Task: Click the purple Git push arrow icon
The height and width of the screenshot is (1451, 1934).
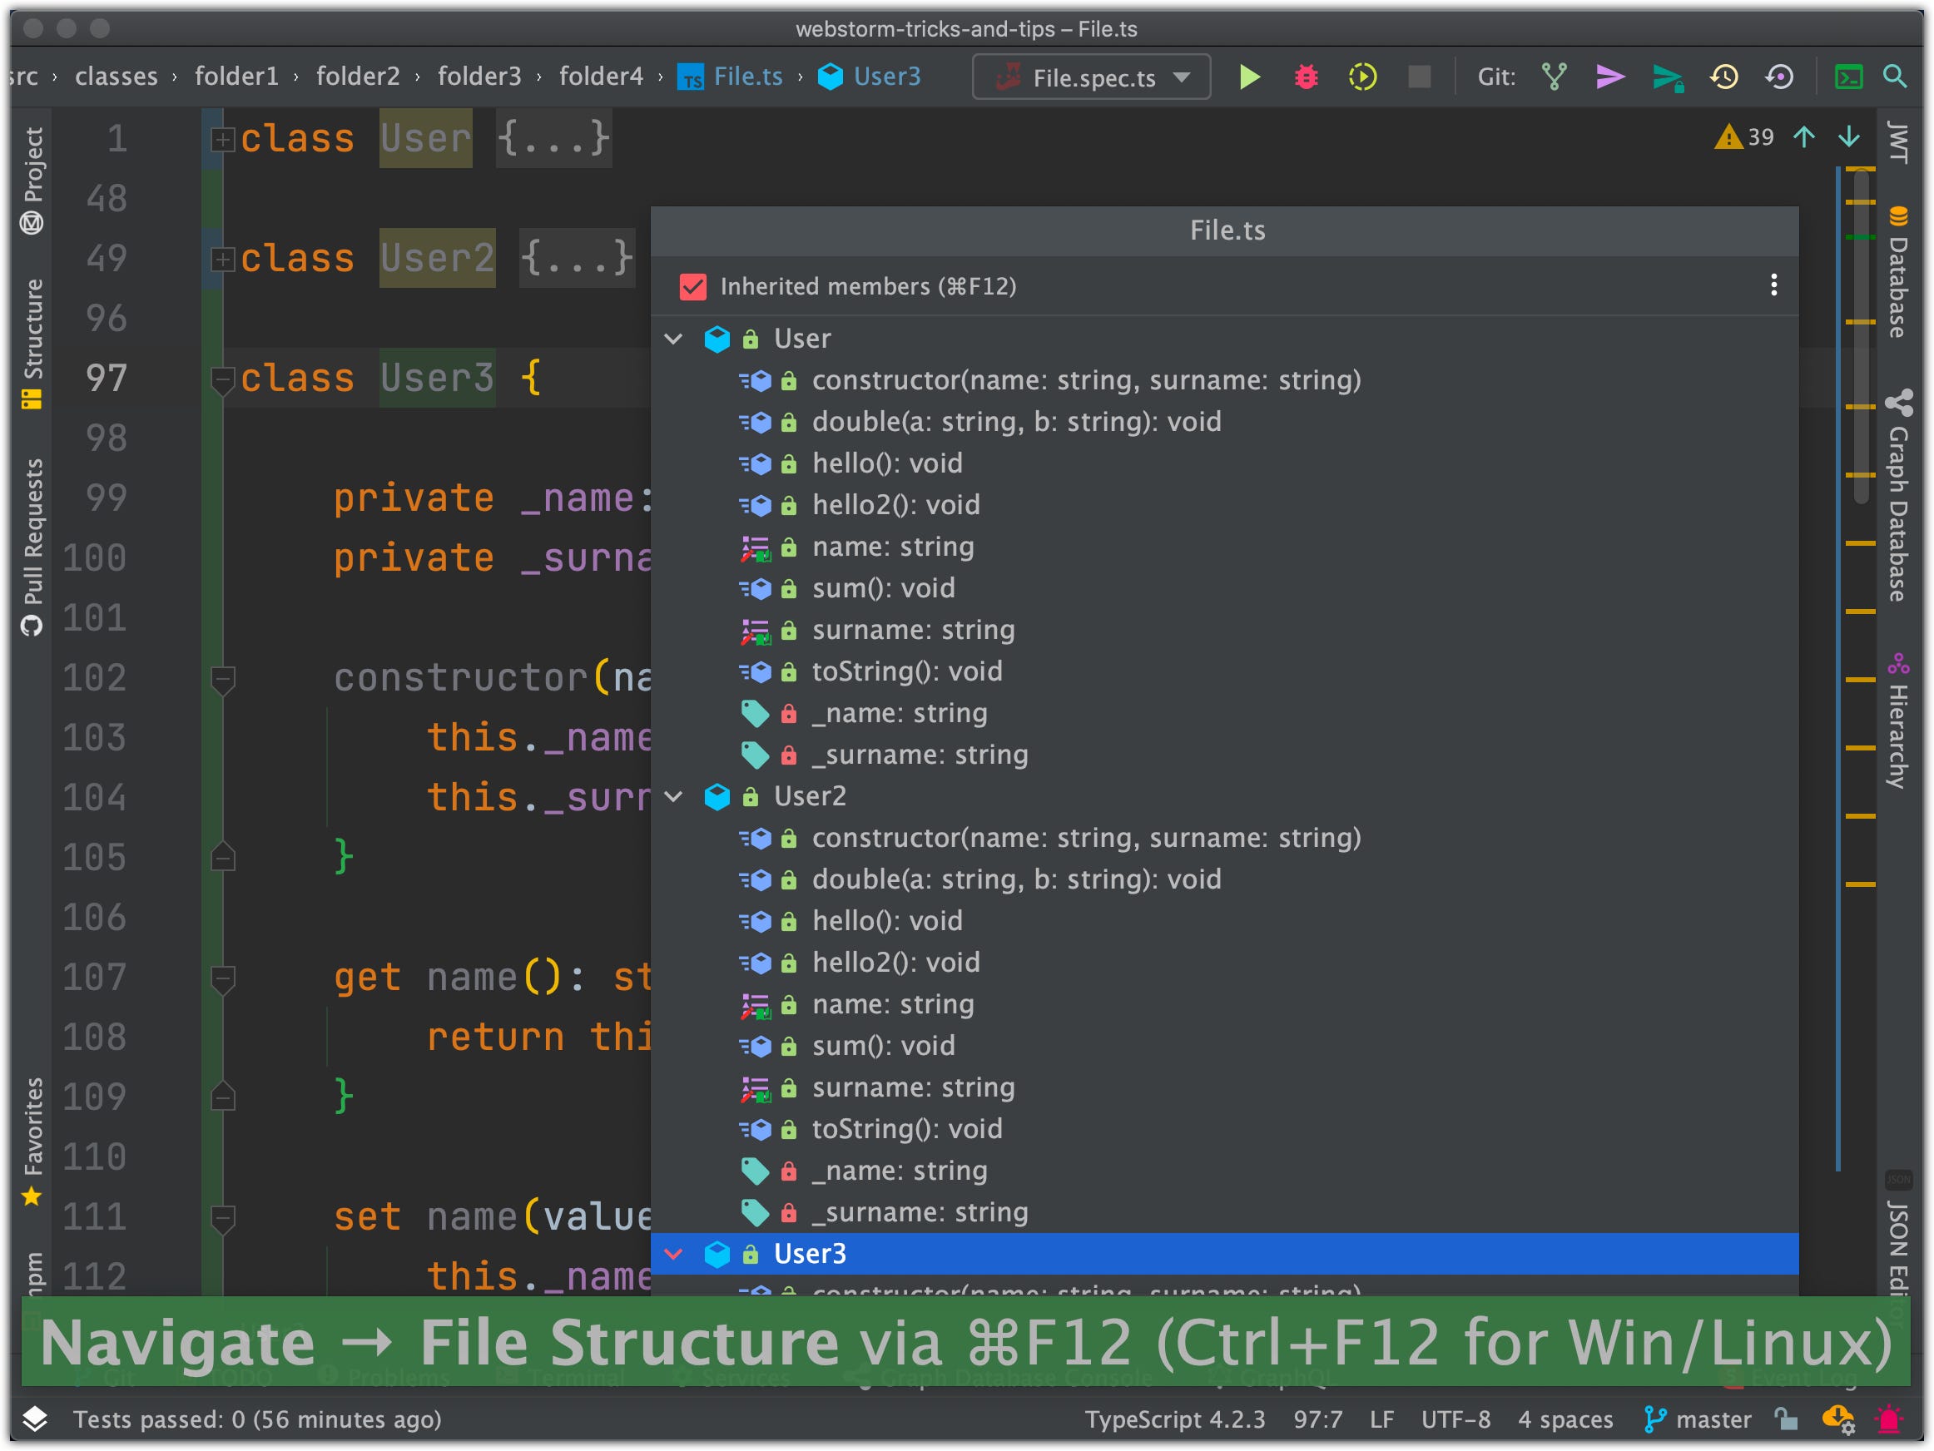Action: point(1609,77)
